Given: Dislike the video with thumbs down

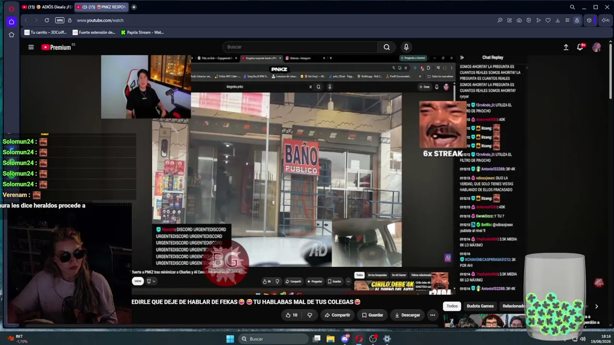Looking at the screenshot, I should (x=309, y=315).
